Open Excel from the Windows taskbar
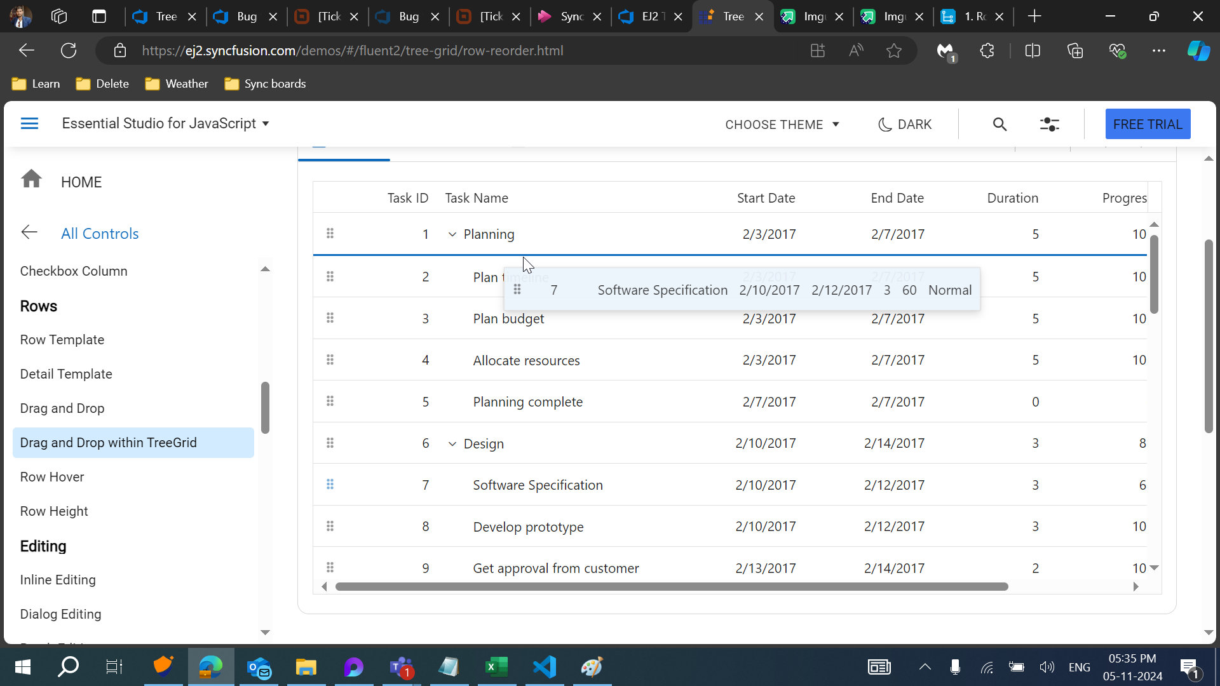Image resolution: width=1220 pixels, height=686 pixels. (496, 667)
